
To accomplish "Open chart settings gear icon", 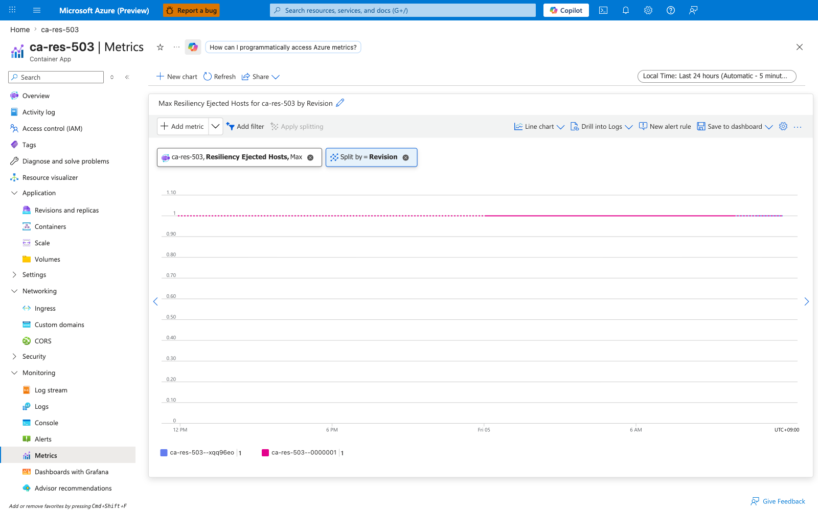I will (x=783, y=126).
